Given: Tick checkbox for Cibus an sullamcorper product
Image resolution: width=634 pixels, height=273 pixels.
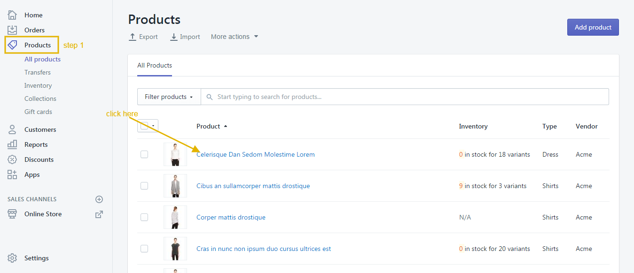Looking at the screenshot, I should 144,186.
